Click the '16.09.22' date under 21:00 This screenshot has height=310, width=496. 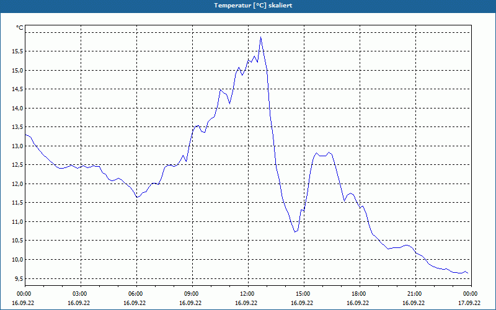click(414, 303)
